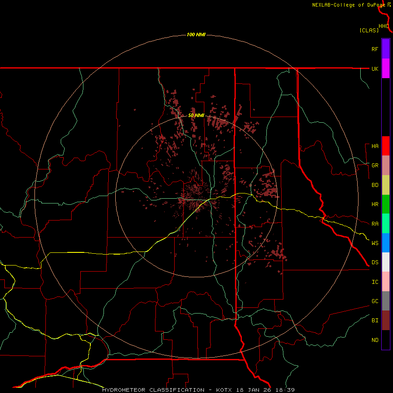Click the KOTX station identifier
This screenshot has width=393, height=393.
click(225, 390)
